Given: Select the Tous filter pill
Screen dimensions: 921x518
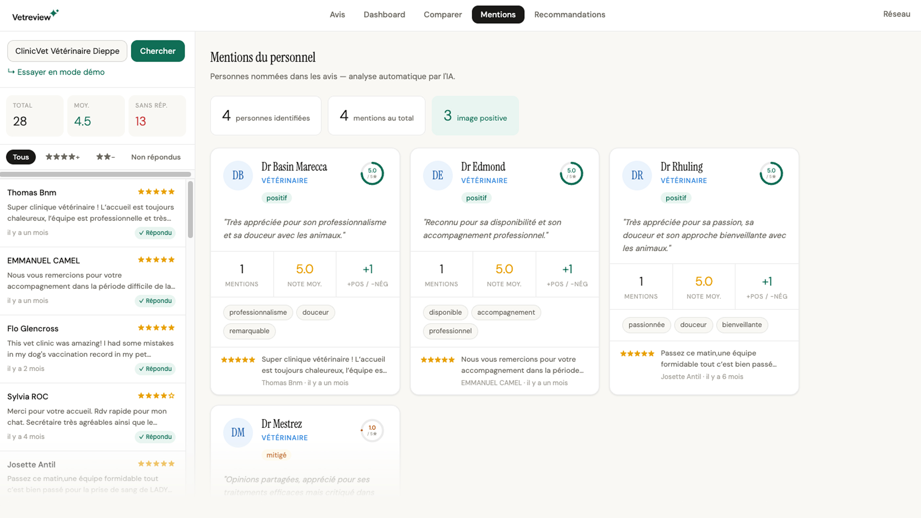Looking at the screenshot, I should point(21,157).
